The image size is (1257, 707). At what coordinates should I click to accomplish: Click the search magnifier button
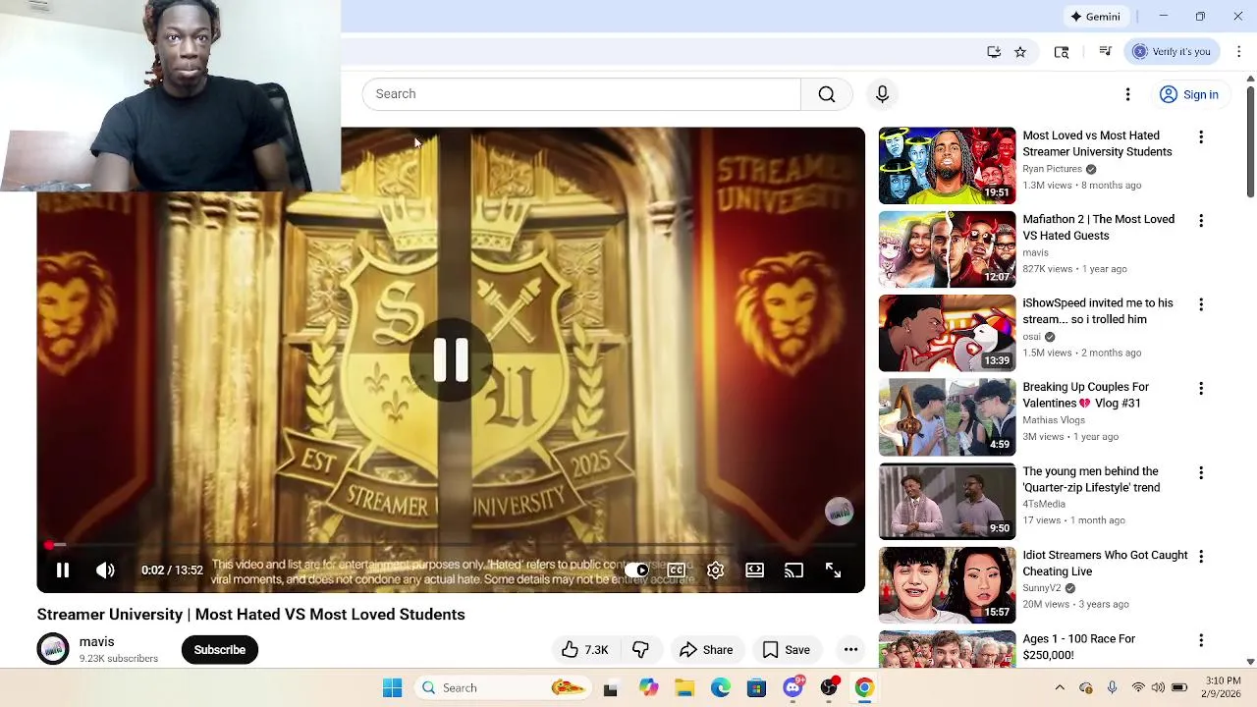(827, 94)
